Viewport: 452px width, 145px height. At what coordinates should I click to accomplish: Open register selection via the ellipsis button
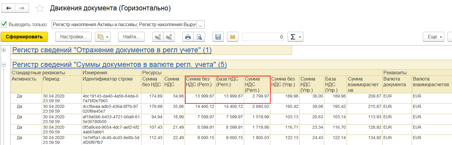coord(200,24)
